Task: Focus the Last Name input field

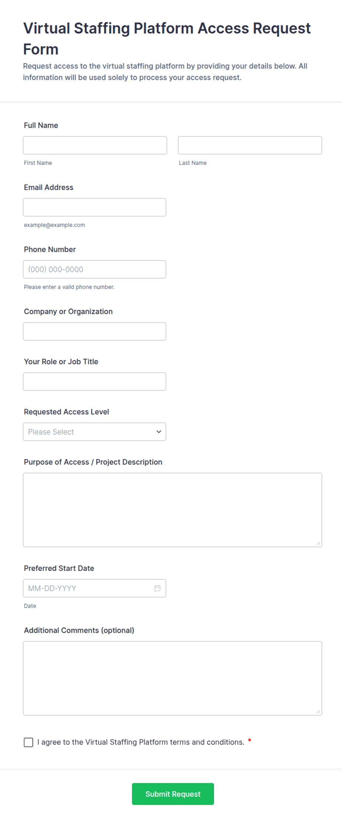Action: [250, 145]
